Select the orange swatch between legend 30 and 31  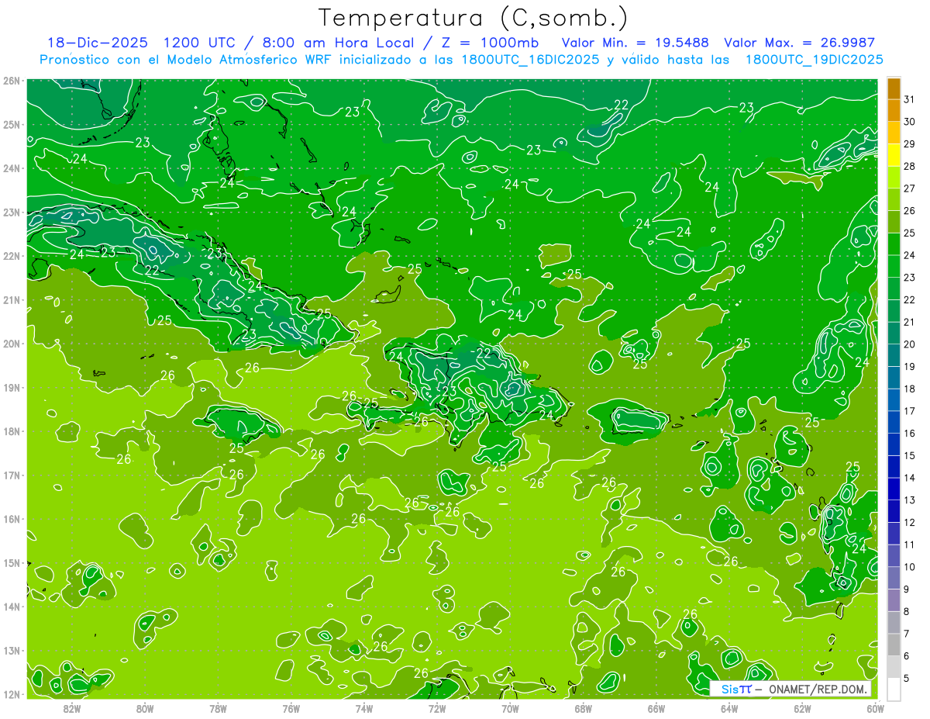894,110
